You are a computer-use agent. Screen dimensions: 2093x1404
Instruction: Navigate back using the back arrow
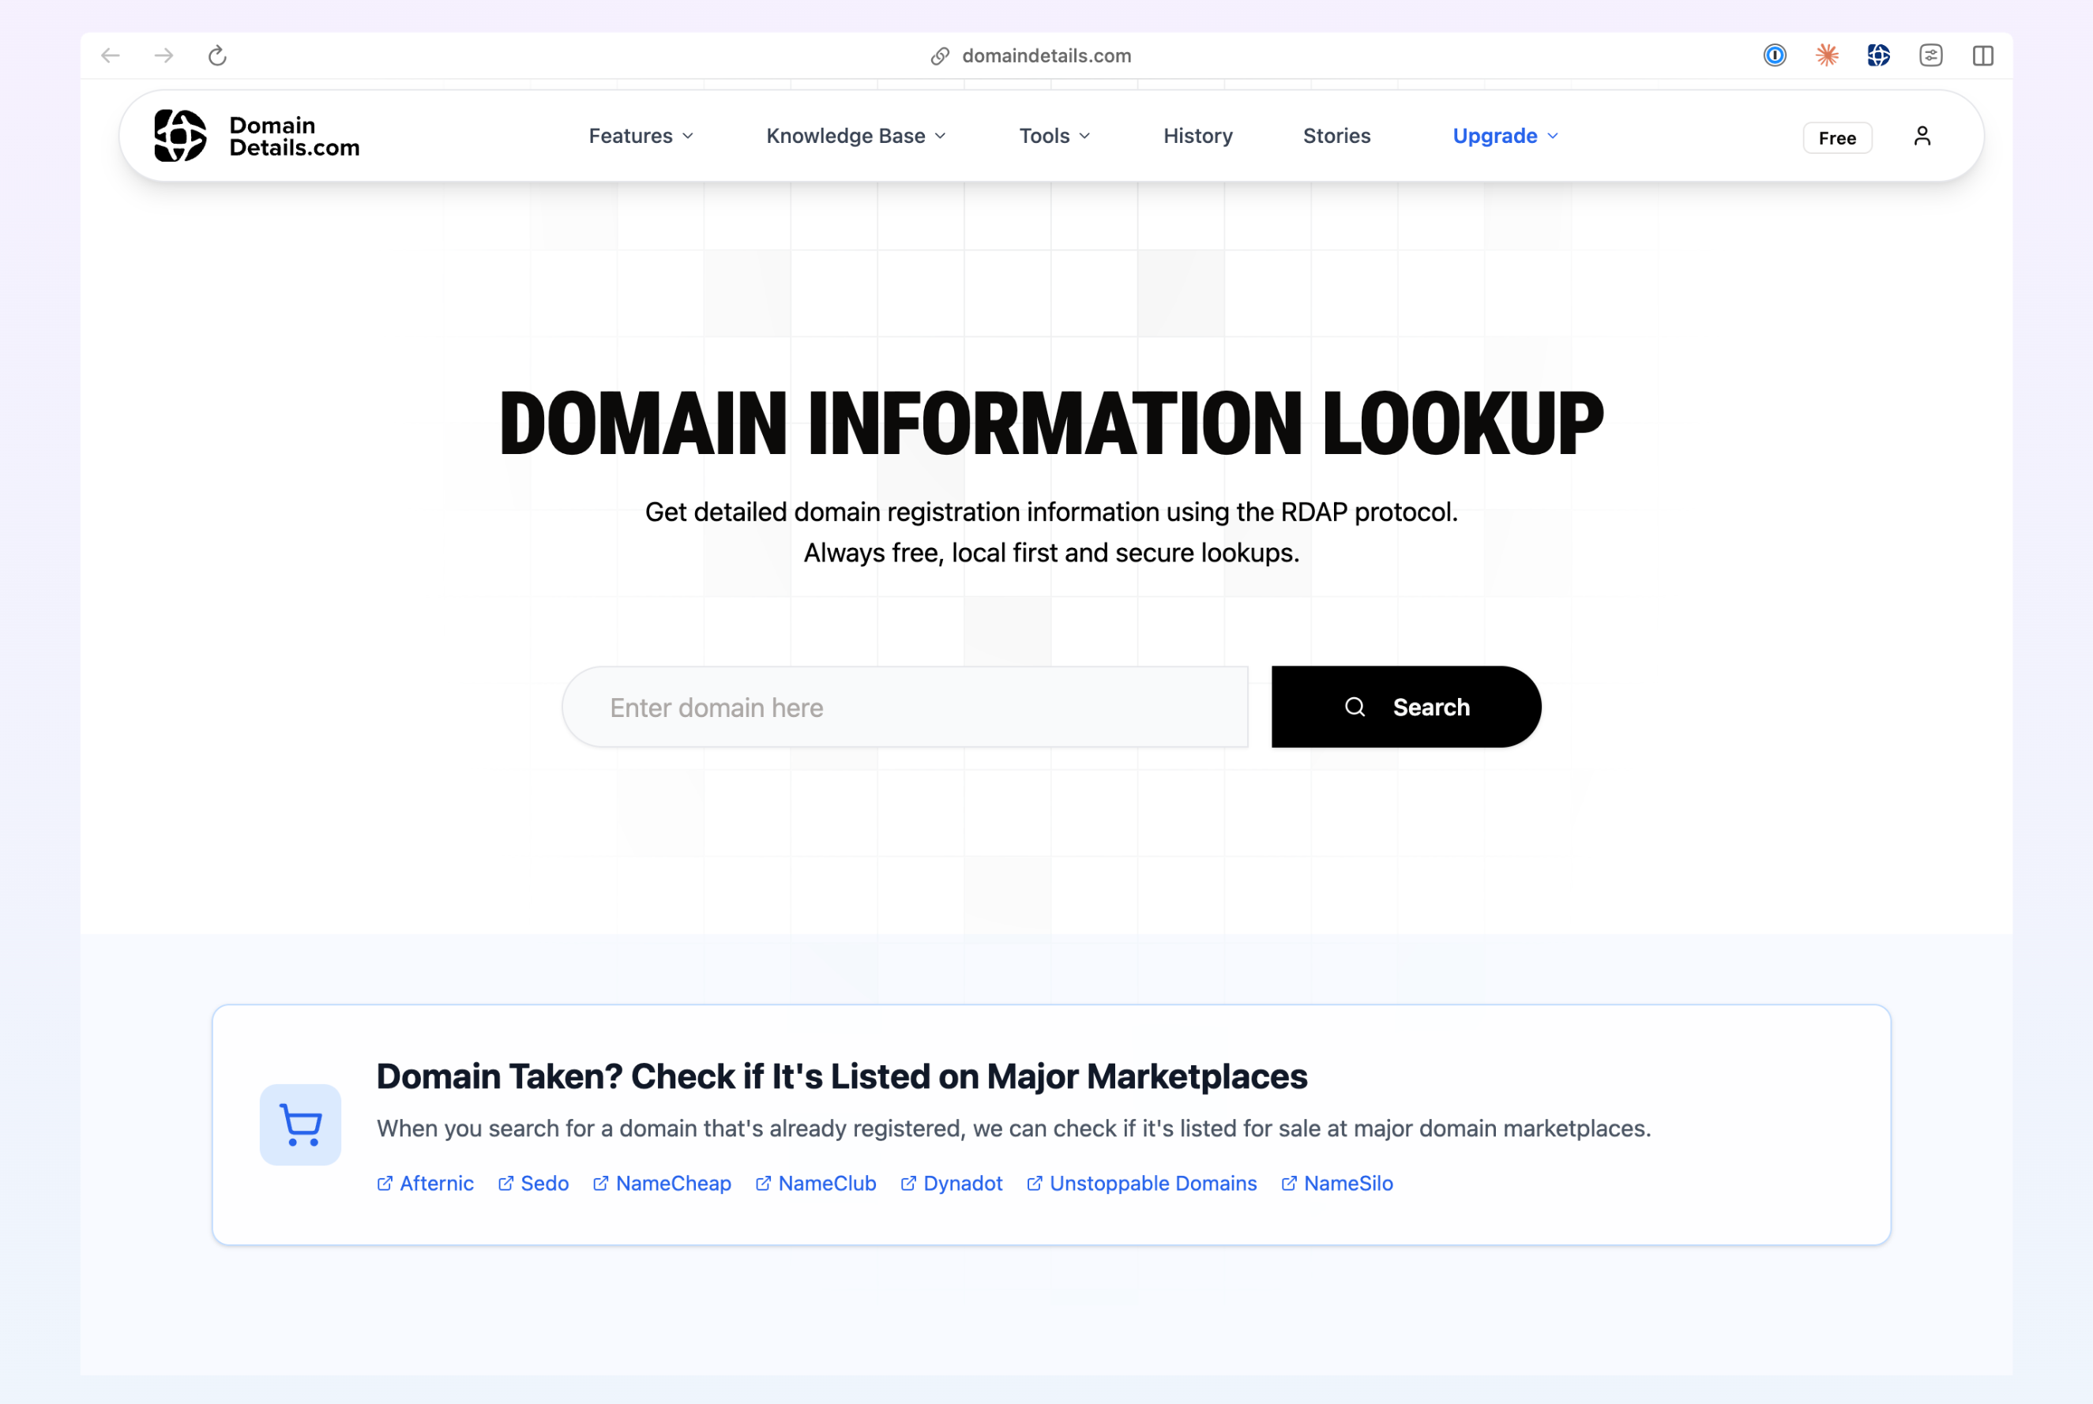click(x=110, y=54)
